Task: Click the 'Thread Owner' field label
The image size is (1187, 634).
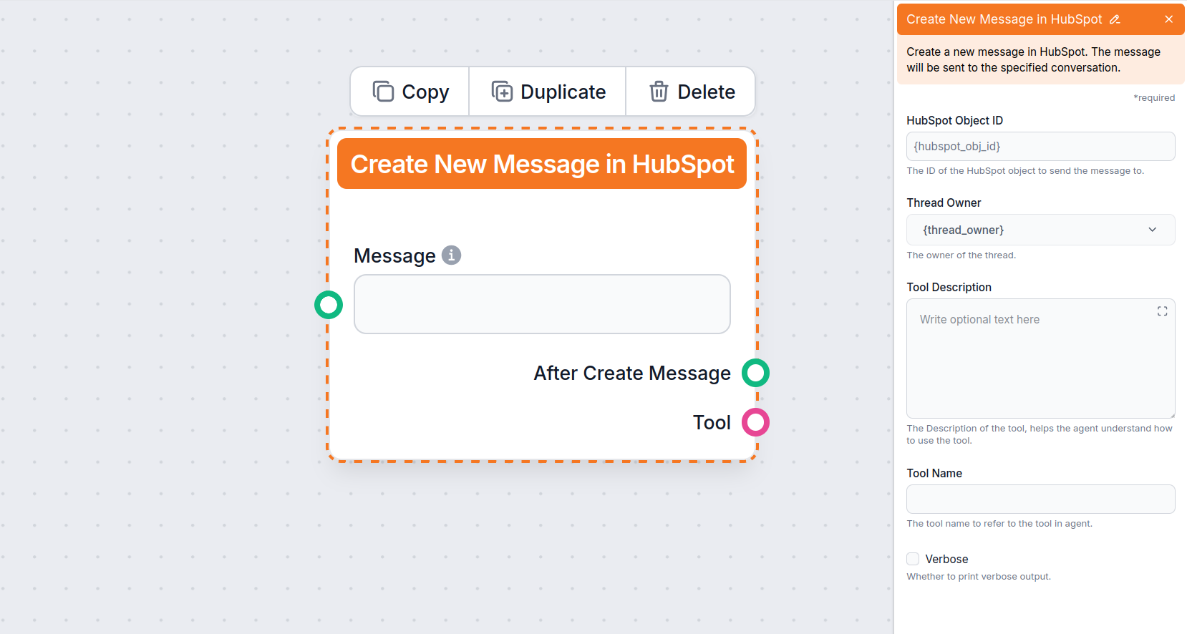Action: click(x=944, y=203)
